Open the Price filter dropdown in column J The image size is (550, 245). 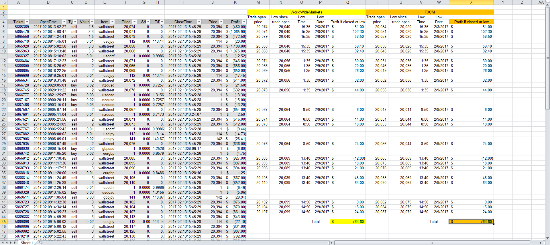coord(221,22)
